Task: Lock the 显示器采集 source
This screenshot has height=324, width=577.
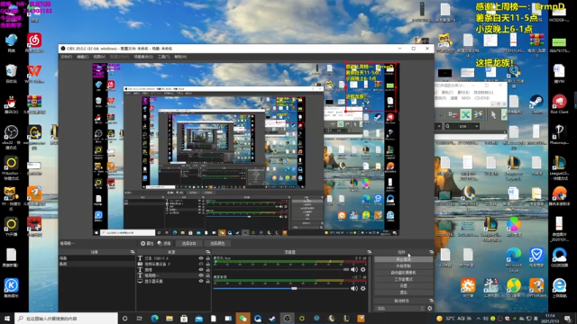Action: pyautogui.click(x=208, y=281)
